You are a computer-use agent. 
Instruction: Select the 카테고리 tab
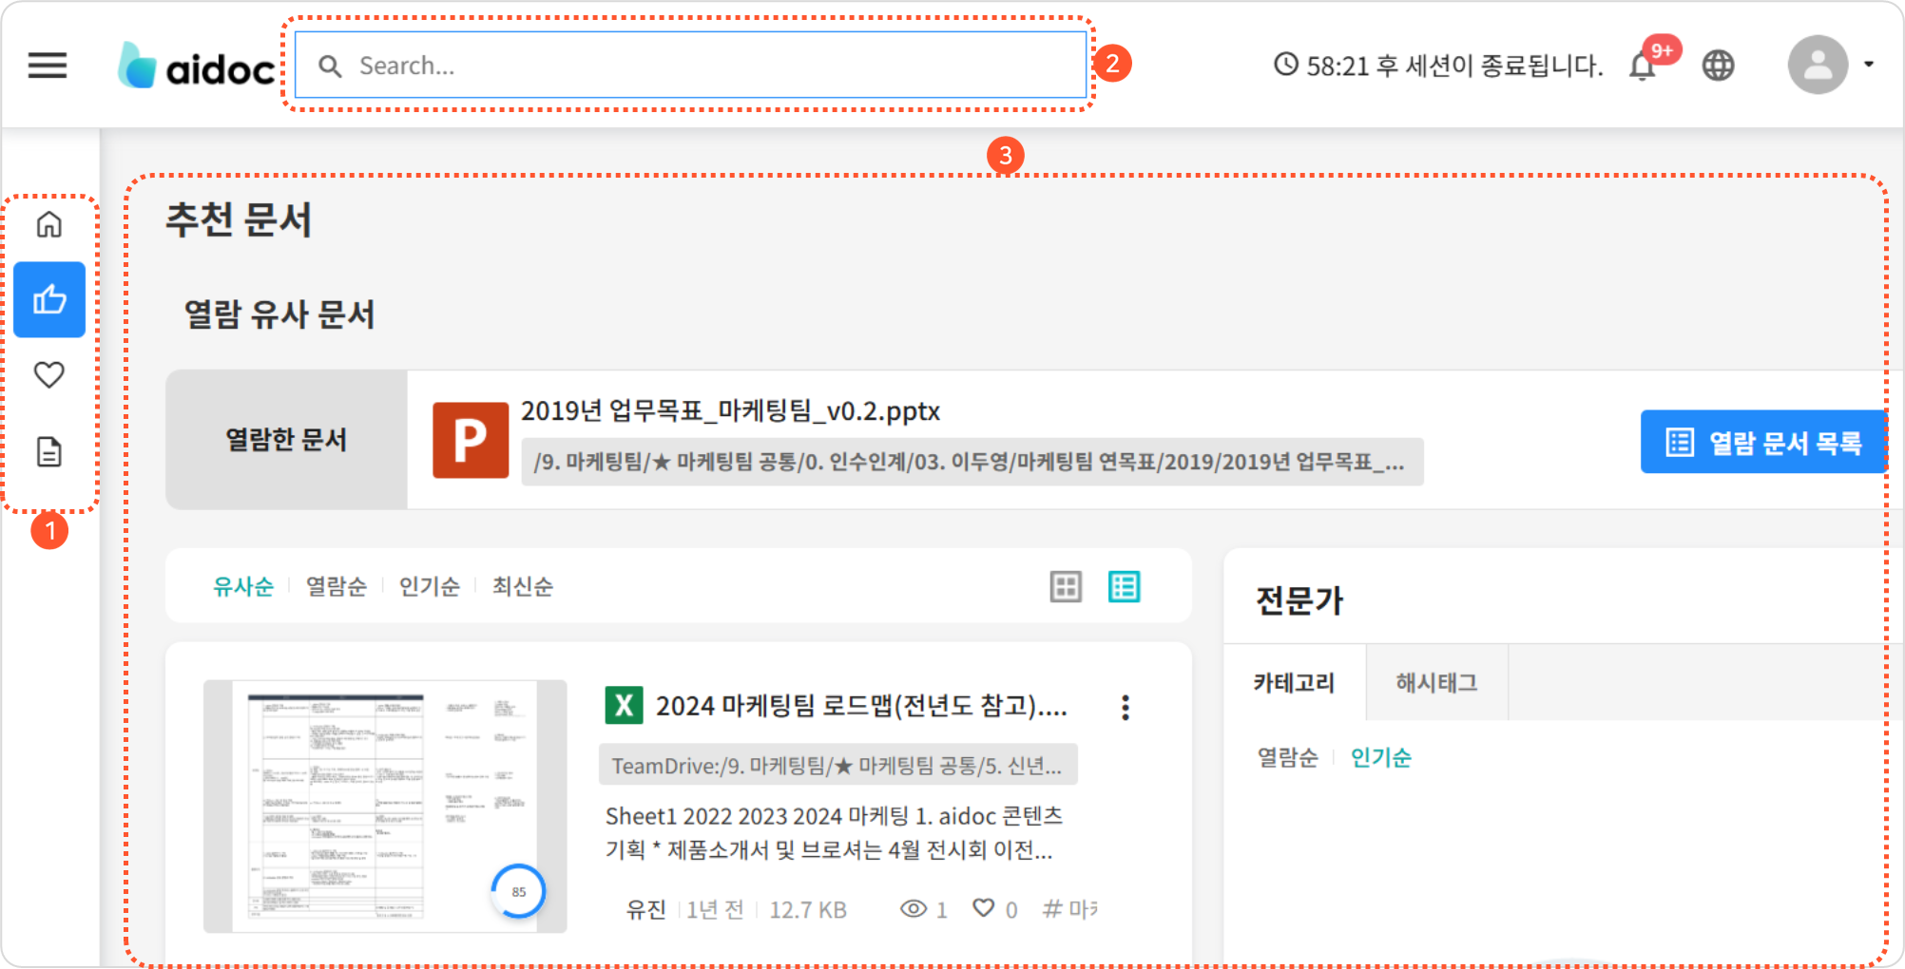[x=1294, y=683]
